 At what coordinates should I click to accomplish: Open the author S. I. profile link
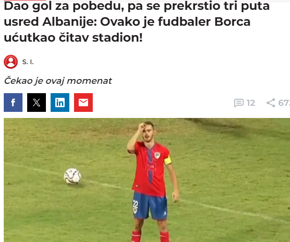click(28, 62)
